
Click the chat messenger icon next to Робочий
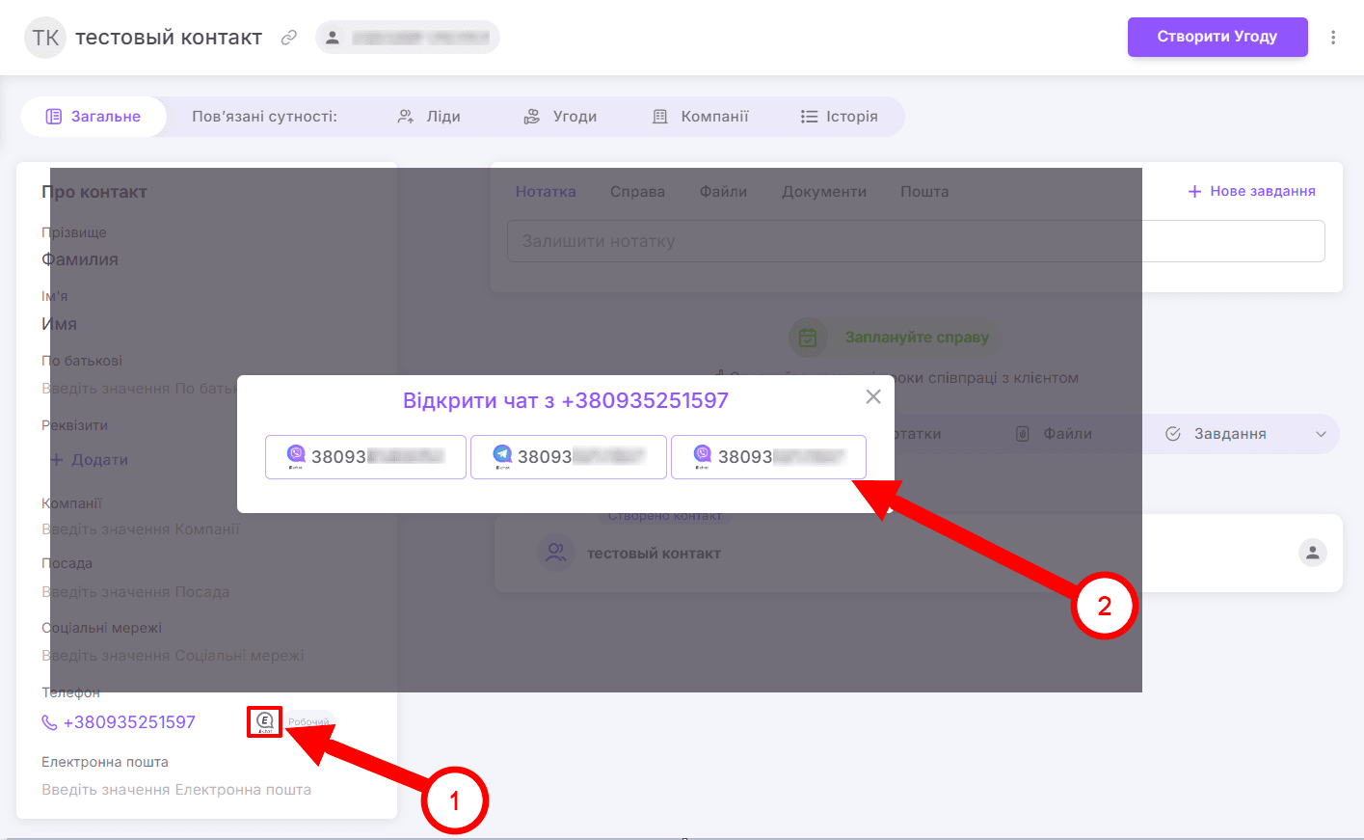tap(264, 721)
